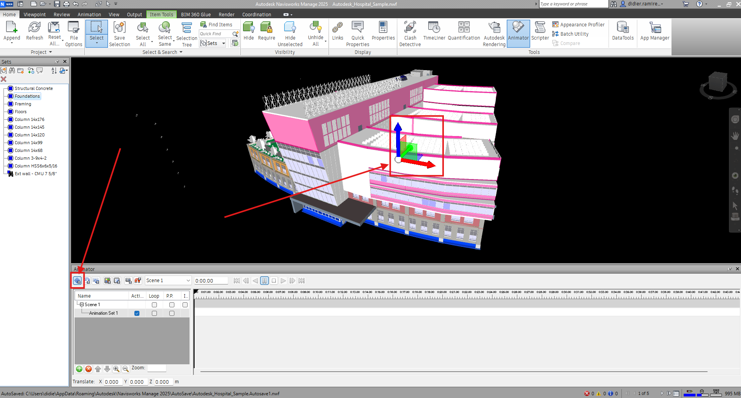Enable P.P. checkbox for Animation Set 1
Image resolution: width=741 pixels, height=398 pixels.
coord(172,313)
